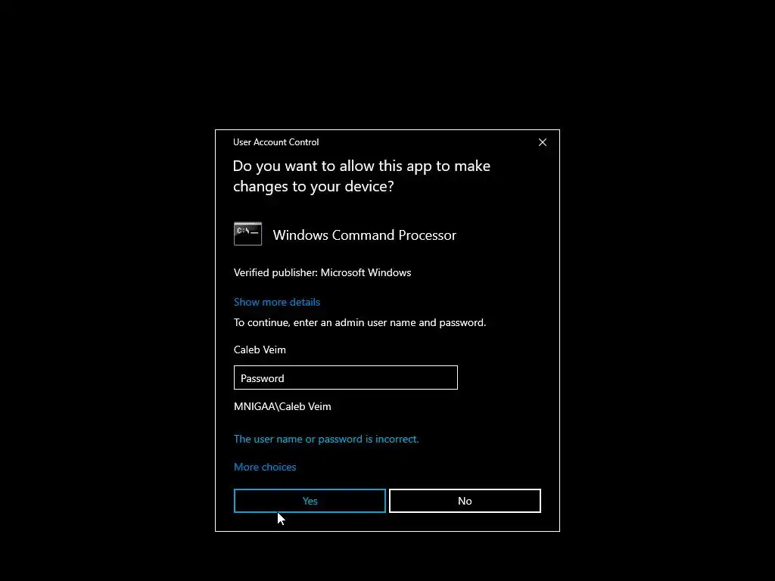Screen dimensions: 775x581
Task: Click the Verified publisher: Microsoft Windows text
Action: click(322, 272)
